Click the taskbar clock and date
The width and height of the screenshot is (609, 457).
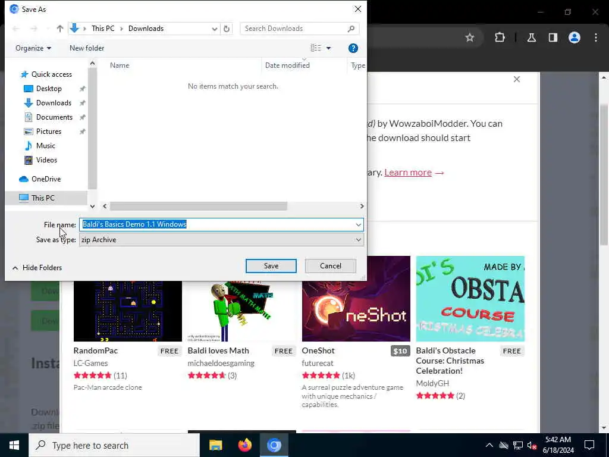click(x=558, y=445)
